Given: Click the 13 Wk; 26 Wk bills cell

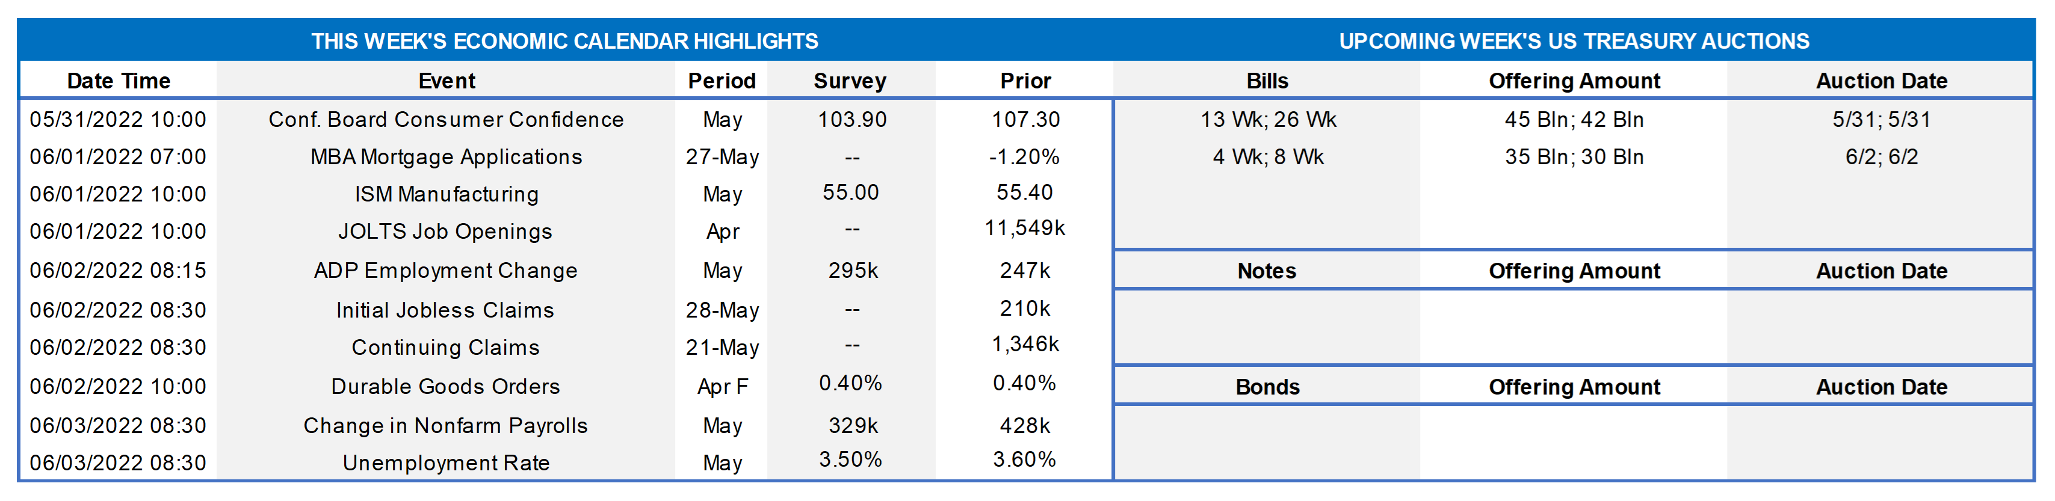Looking at the screenshot, I should [x=1268, y=120].
